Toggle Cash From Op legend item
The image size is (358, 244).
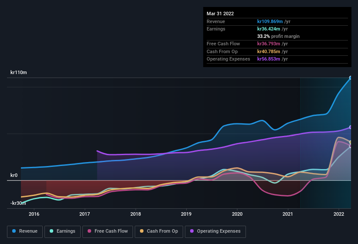pos(158,231)
